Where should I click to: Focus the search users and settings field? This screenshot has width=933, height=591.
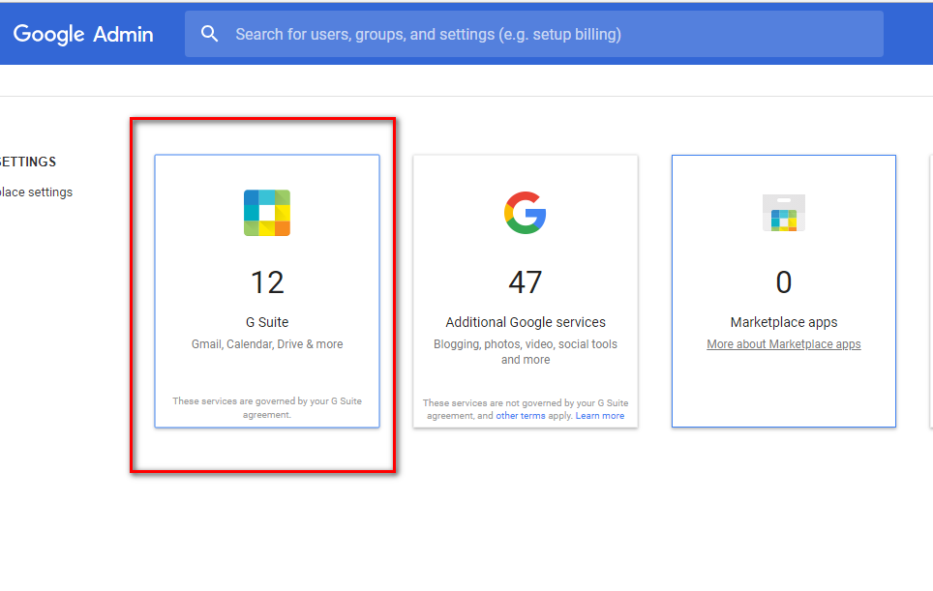(533, 34)
